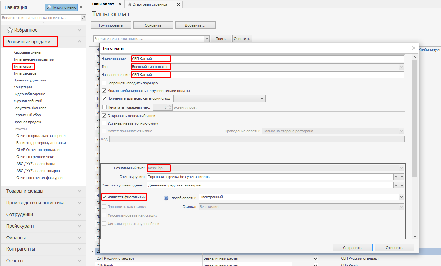The height and width of the screenshot is (266, 441).
Task: Uncheck Является фискальным checkbox
Action: pos(104,197)
